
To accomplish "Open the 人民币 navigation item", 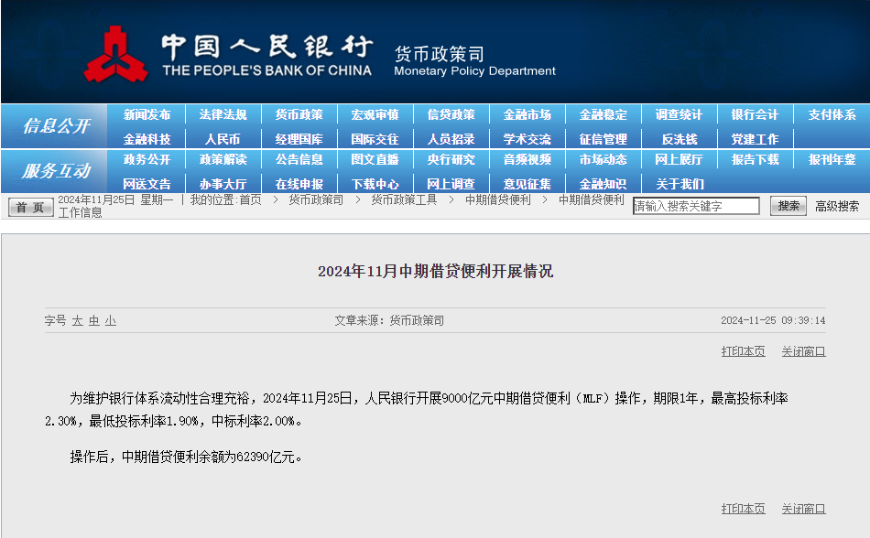I will (223, 139).
